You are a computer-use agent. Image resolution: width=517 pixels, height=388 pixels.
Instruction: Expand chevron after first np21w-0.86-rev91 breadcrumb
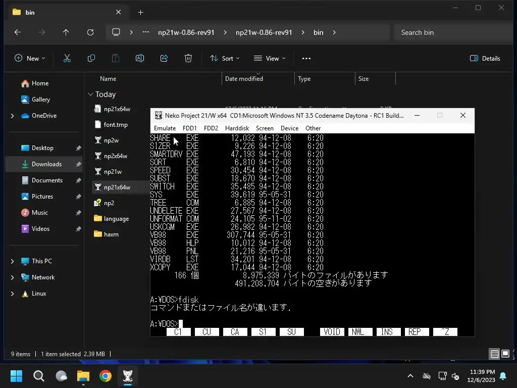point(225,32)
